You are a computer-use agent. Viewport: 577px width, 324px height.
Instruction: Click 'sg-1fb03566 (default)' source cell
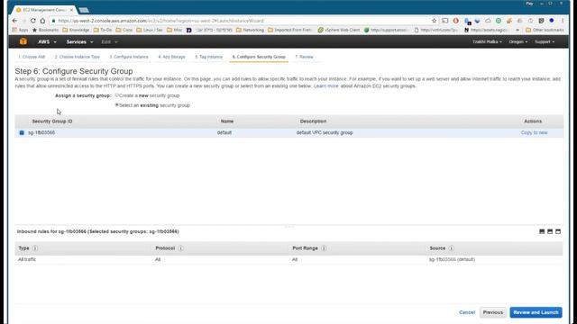click(452, 259)
